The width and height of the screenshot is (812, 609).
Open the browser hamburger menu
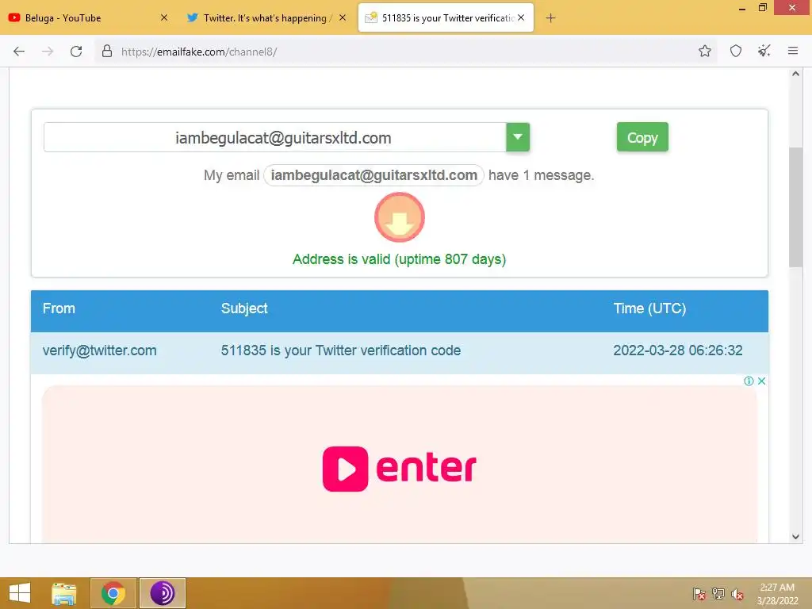[x=792, y=51]
